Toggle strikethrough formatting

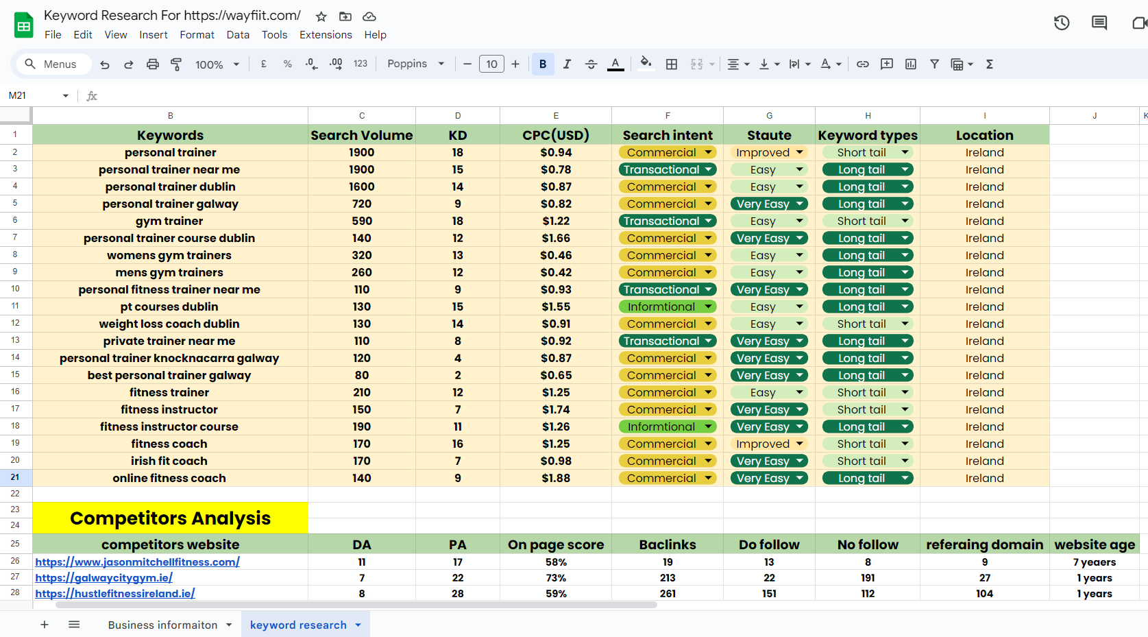[591, 64]
